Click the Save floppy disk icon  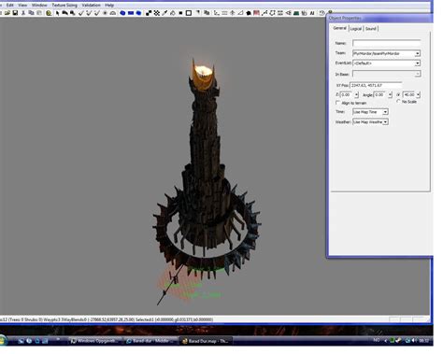coord(15,13)
